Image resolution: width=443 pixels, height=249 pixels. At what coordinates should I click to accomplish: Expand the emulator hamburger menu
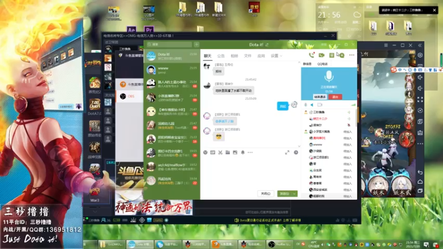click(x=386, y=45)
